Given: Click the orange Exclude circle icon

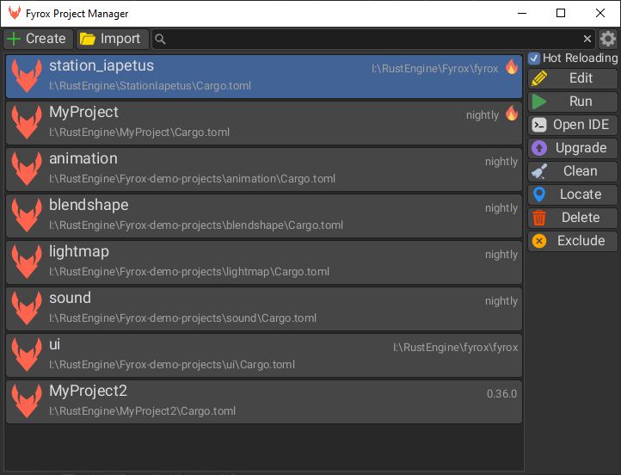Looking at the screenshot, I should 539,240.
